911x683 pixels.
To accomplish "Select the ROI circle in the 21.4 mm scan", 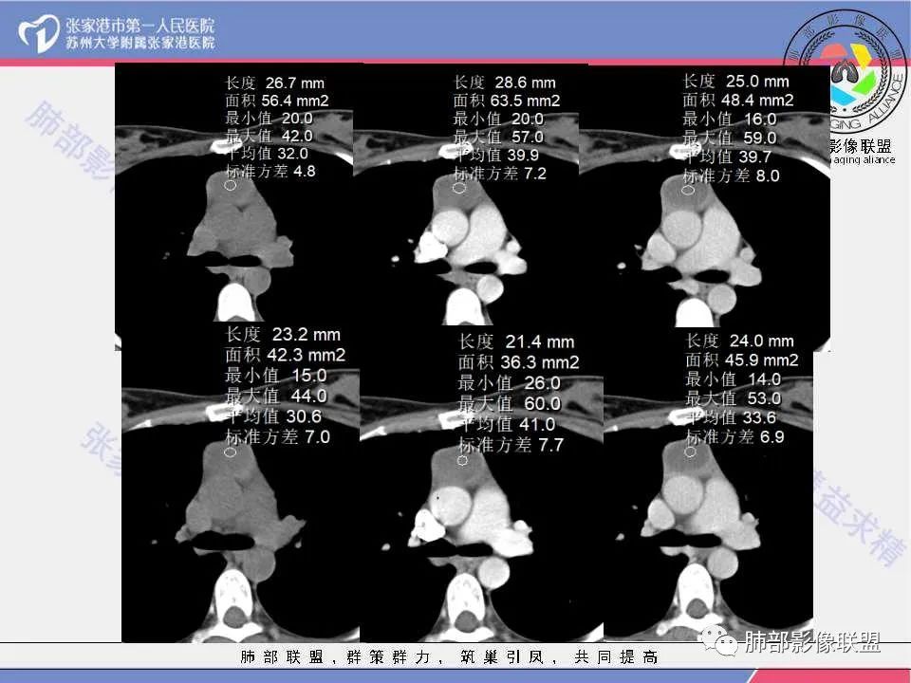I will (462, 461).
